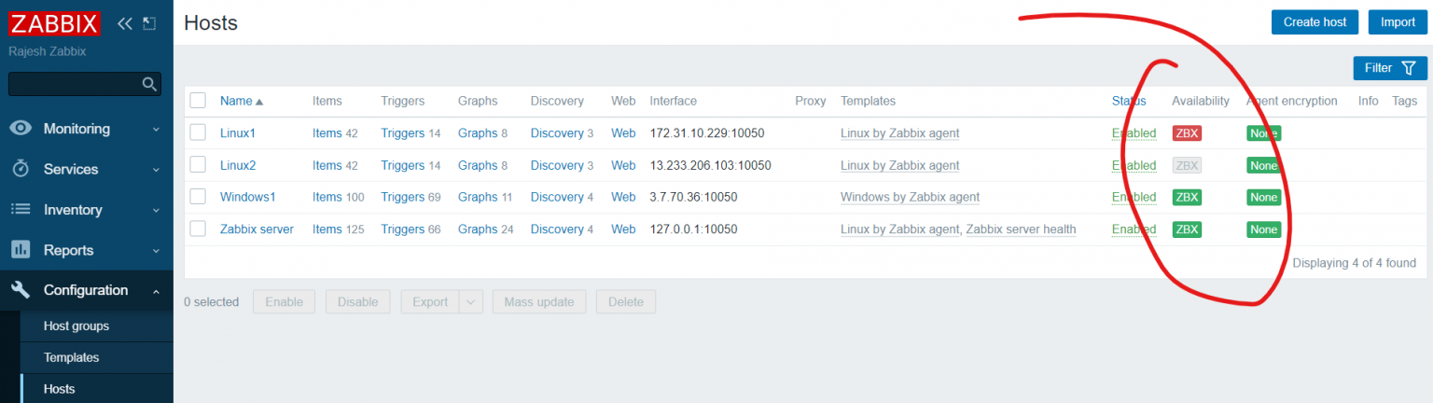Go to Templates submenu
Image resolution: width=1433 pixels, height=403 pixels.
[x=71, y=357]
